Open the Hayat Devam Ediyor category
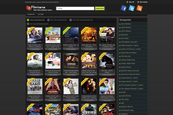This screenshot has height=115, width=173. click(129, 53)
